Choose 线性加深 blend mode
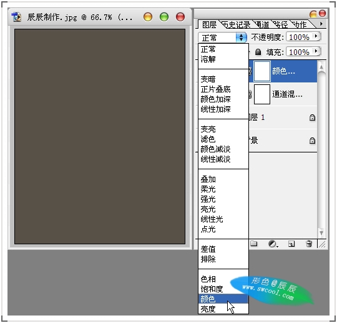The width and height of the screenshot is (337, 323). click(223, 109)
